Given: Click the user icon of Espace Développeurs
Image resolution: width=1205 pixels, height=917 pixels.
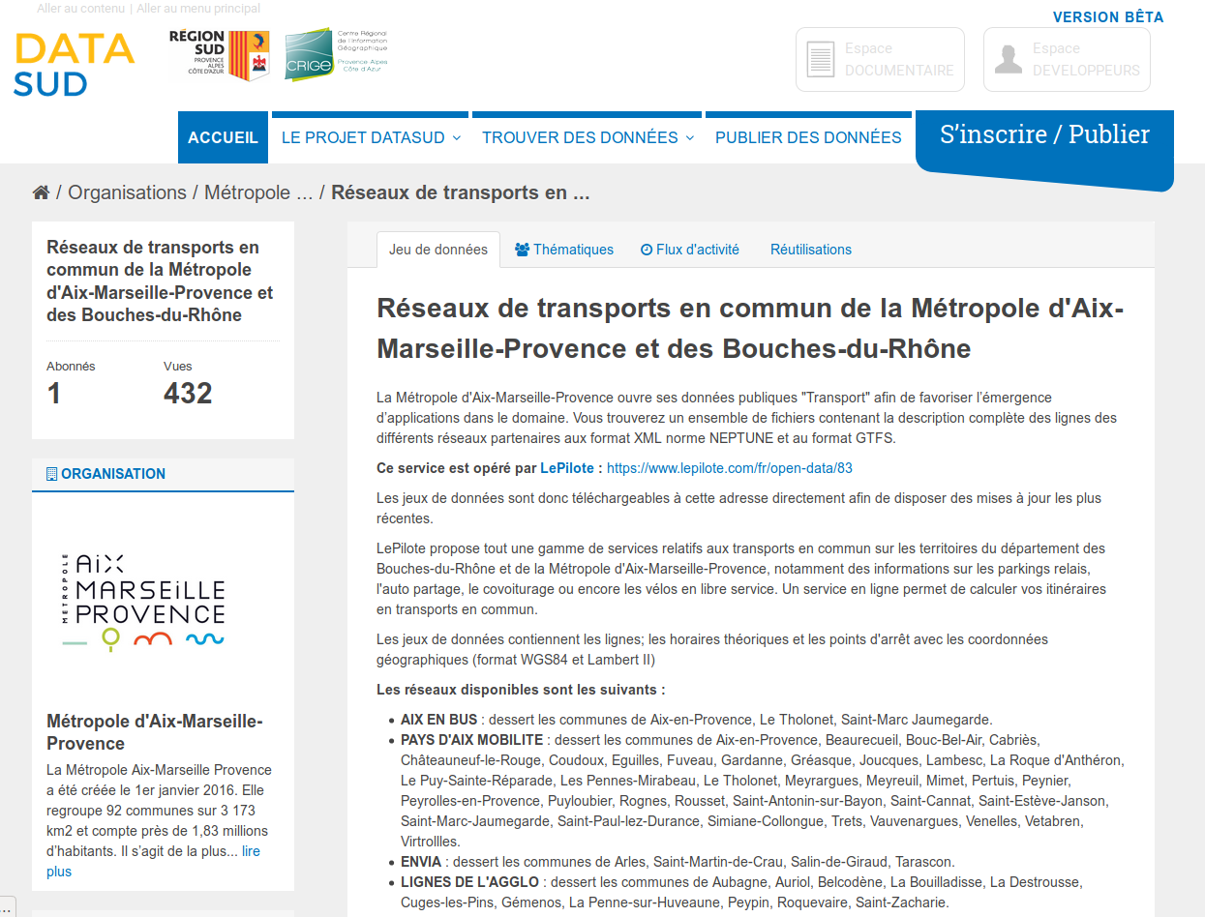Looking at the screenshot, I should (1008, 59).
